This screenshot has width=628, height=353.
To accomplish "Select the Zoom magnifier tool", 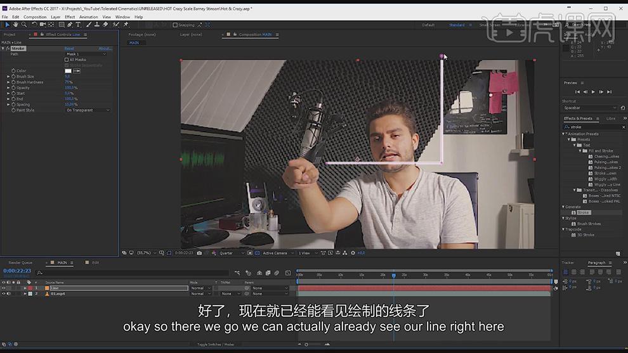I will (x=24, y=25).
